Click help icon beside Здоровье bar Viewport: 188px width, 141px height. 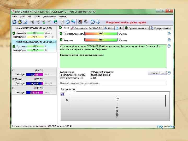[169, 40]
